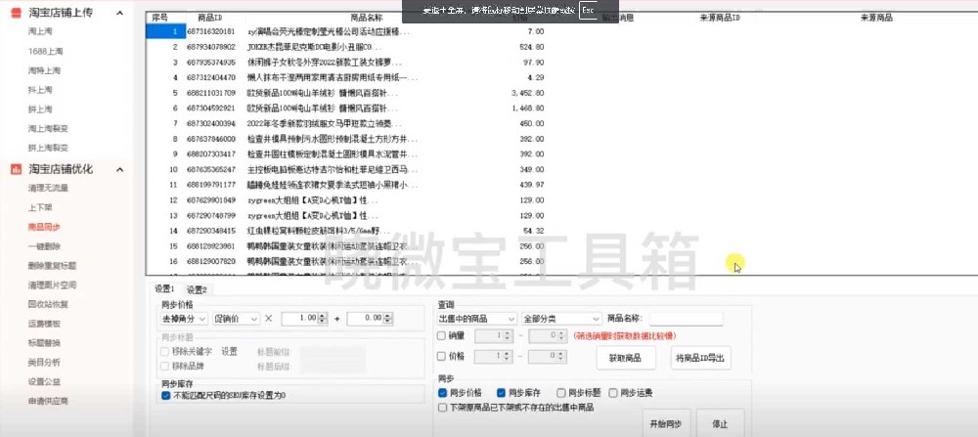Open the 出售中的商品 status dropdown

pos(477,319)
